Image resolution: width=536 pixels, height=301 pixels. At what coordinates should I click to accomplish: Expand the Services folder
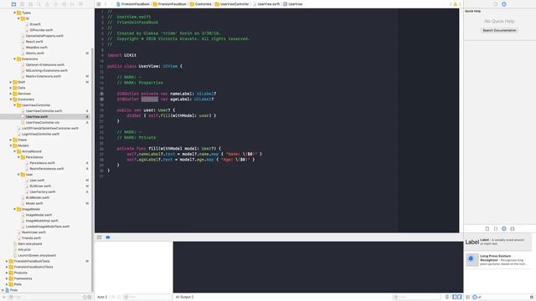pos(11,94)
